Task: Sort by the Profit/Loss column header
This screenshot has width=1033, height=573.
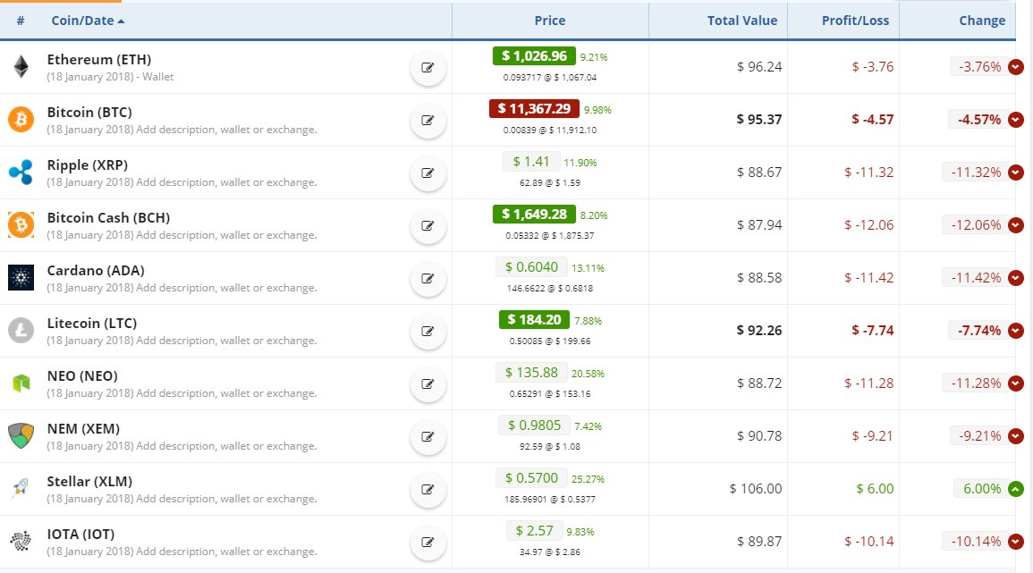Action: click(x=855, y=21)
